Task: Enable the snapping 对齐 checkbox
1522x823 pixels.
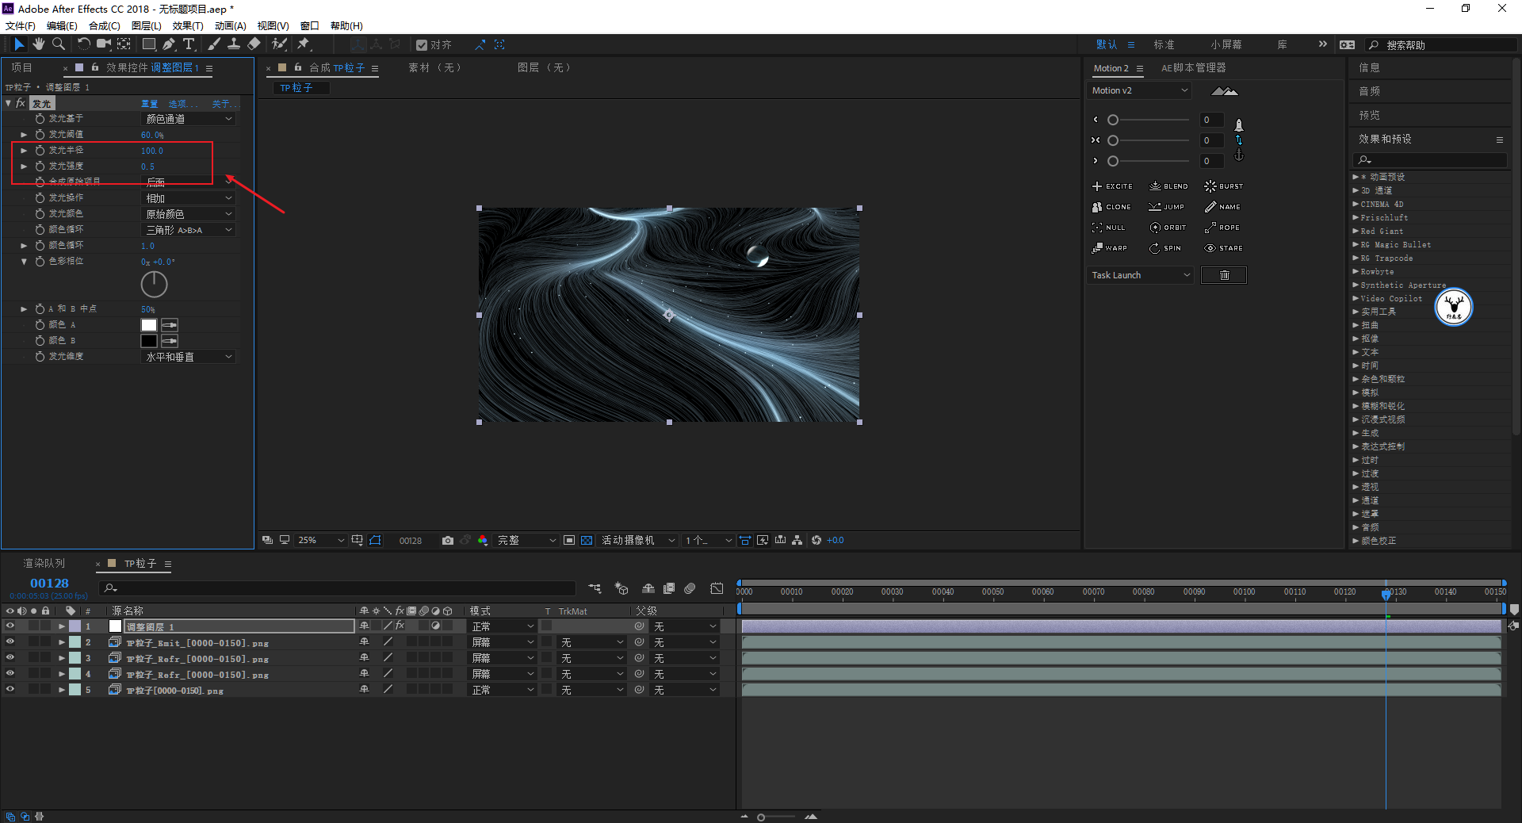Action: [422, 45]
